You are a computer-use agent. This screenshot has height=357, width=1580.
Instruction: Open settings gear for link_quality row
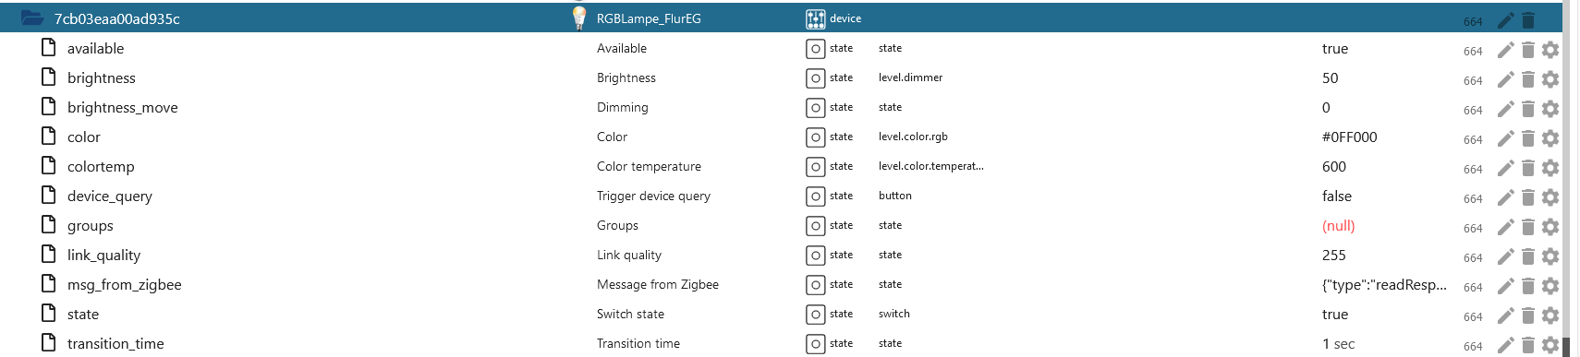click(x=1550, y=256)
